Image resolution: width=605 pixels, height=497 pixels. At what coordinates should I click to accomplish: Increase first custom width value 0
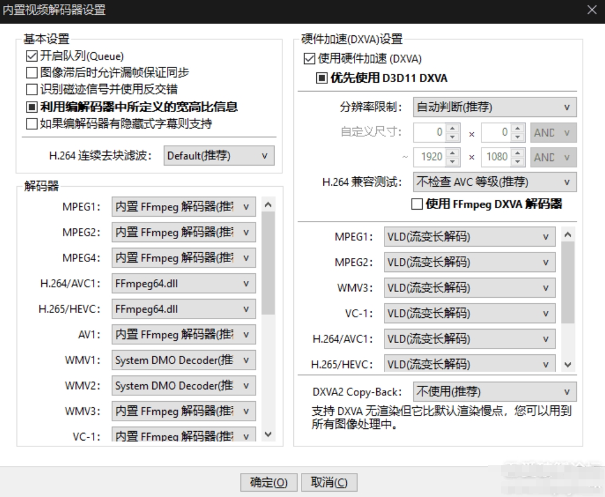[x=453, y=128]
